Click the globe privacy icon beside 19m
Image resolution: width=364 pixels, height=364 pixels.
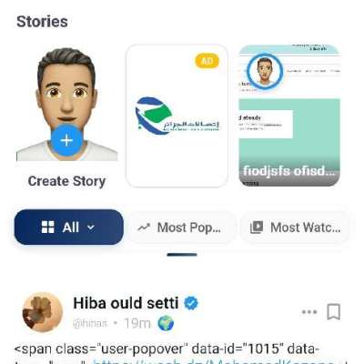pyautogui.click(x=166, y=323)
